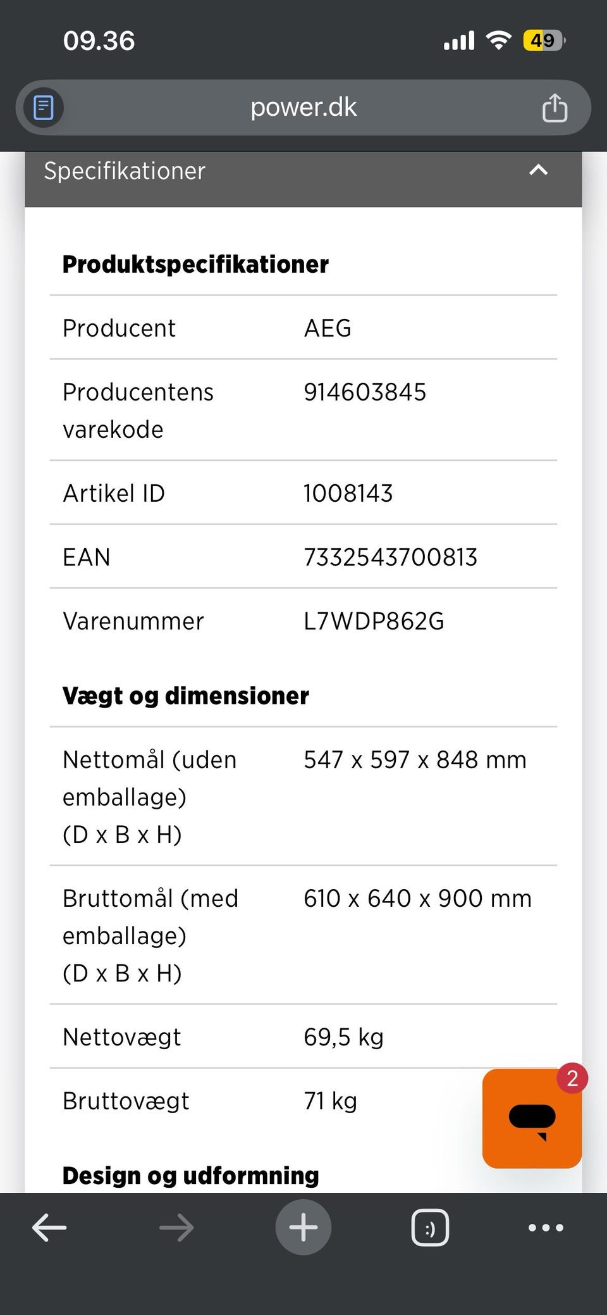Viewport: 607px width, 1315px height.
Task: Tap the Design og udformning heading
Action: pyautogui.click(x=190, y=1176)
